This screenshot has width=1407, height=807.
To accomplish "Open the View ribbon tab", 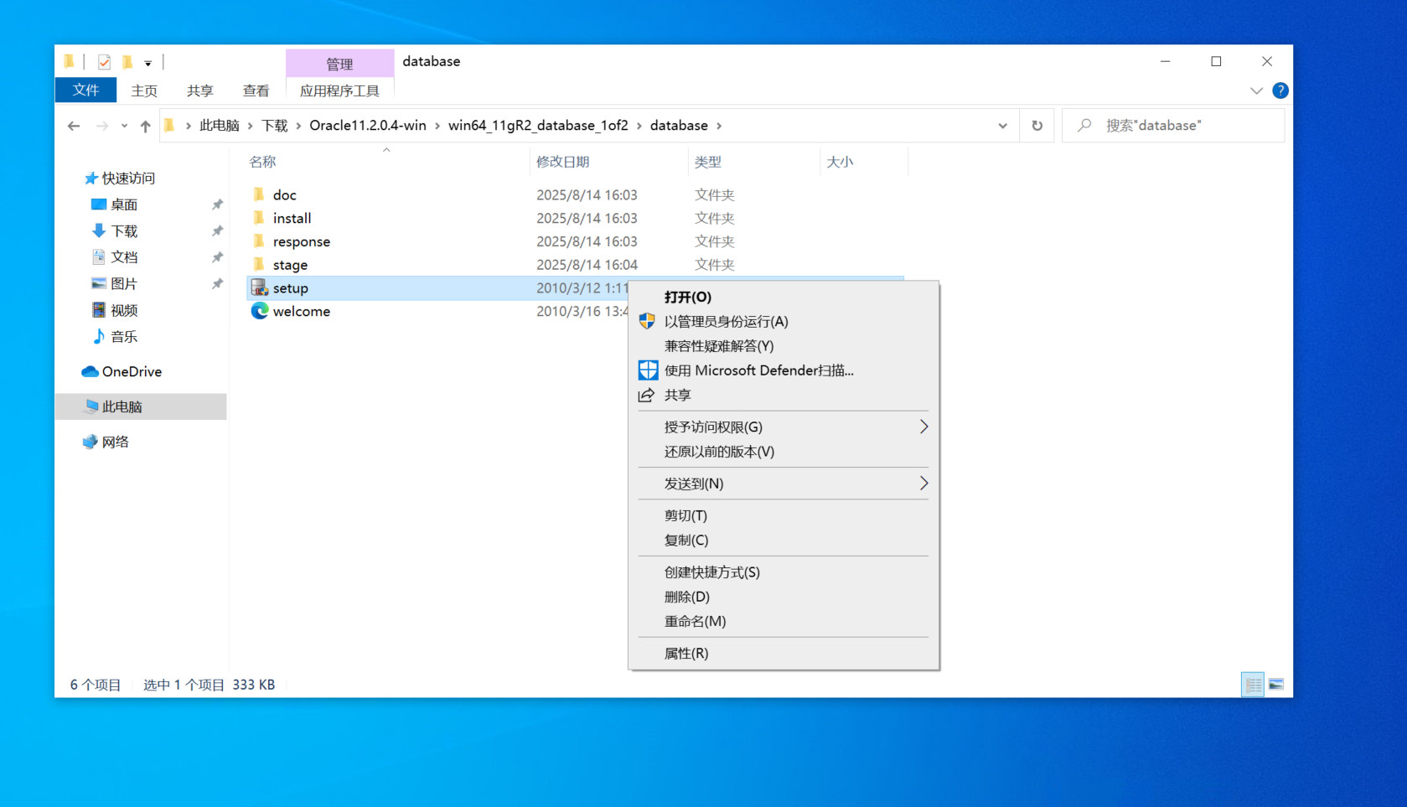I will (x=256, y=91).
